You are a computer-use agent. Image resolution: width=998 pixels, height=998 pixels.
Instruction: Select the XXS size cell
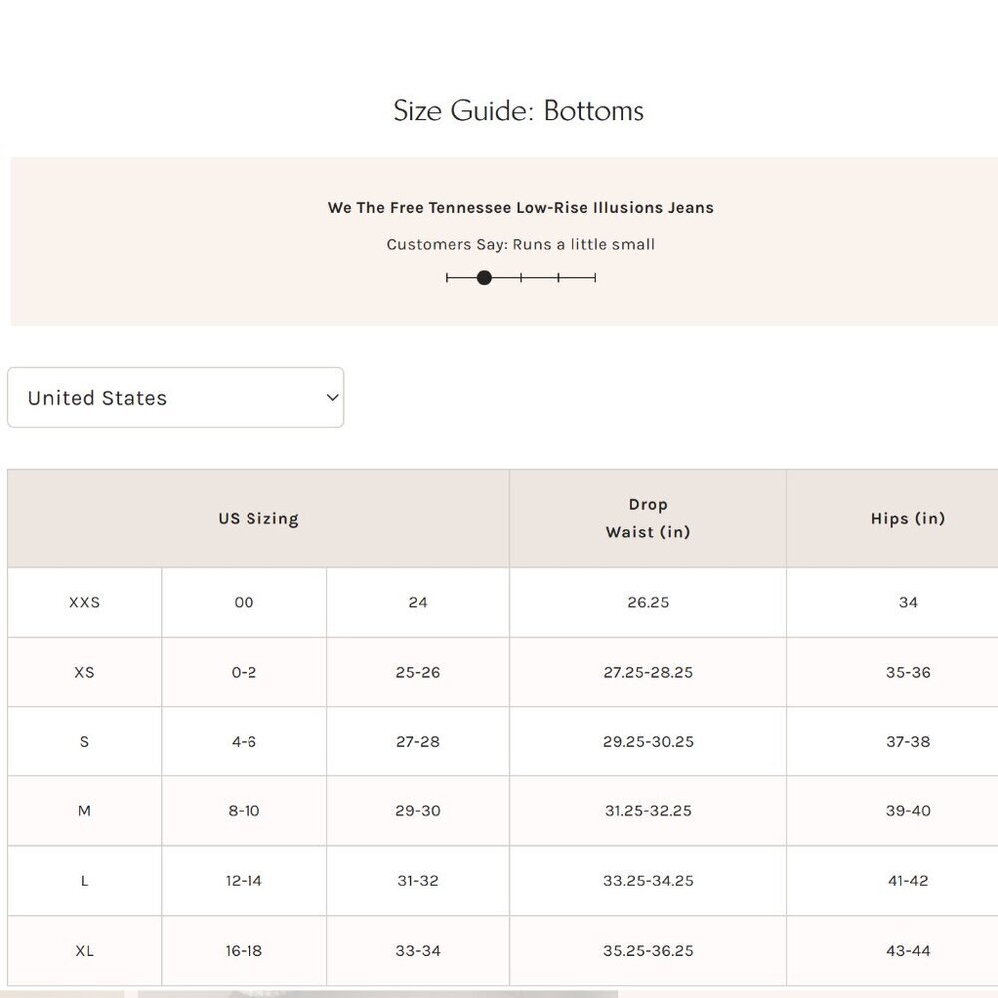(x=85, y=602)
